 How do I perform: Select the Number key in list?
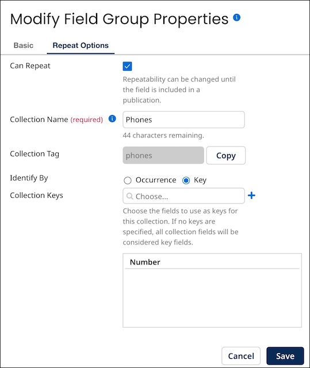(212, 262)
